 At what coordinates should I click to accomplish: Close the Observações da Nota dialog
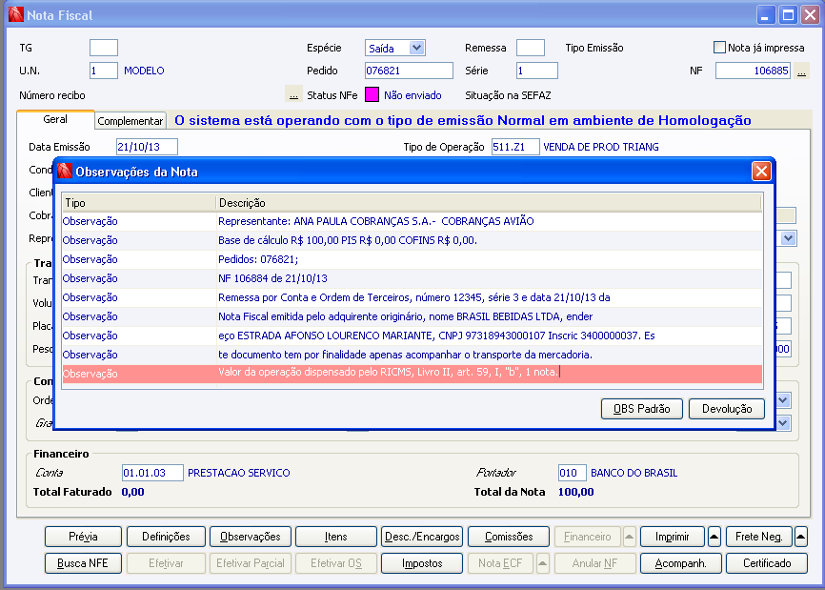(x=761, y=171)
